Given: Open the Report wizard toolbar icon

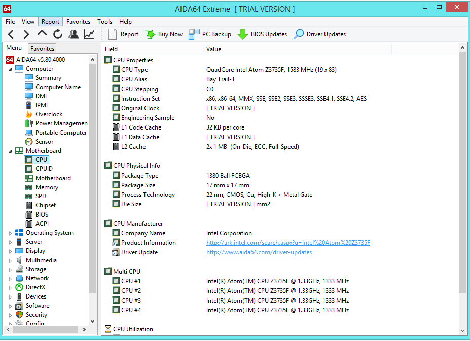Looking at the screenshot, I should pyautogui.click(x=113, y=34).
